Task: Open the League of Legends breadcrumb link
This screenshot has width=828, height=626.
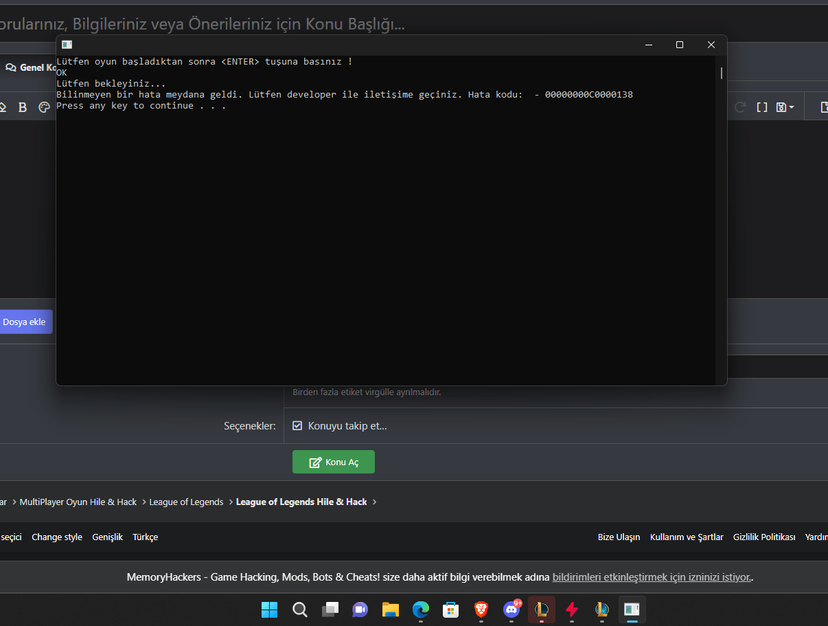Action: 187,502
